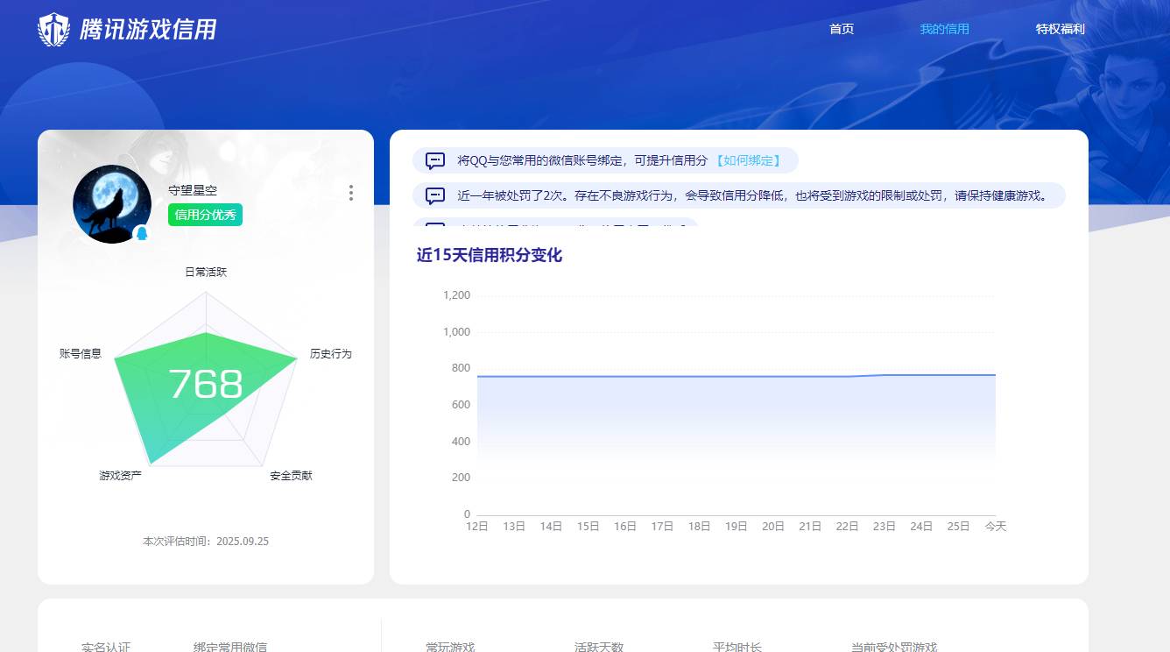The image size is (1170, 652).
Task: Click the 信用分优秀 green badge
Action: tap(204, 214)
